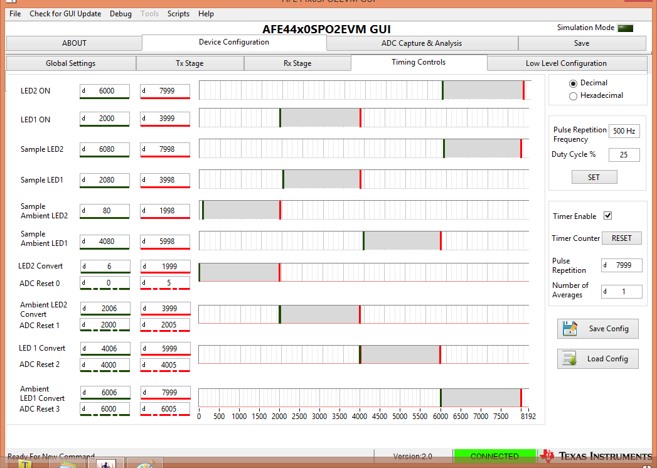Click ADC Reset 2 start field 4000
Screen dimensions: 657x468
(x=105, y=365)
